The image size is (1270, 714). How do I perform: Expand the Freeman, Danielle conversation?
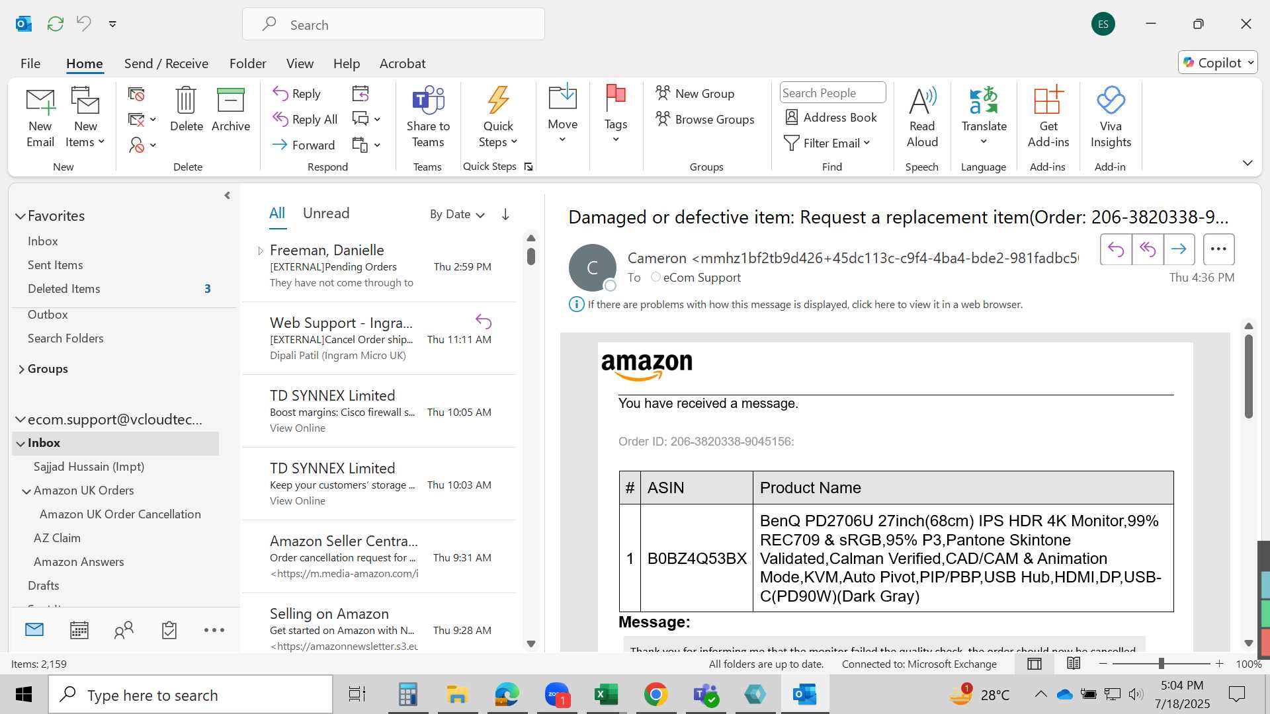pos(261,251)
